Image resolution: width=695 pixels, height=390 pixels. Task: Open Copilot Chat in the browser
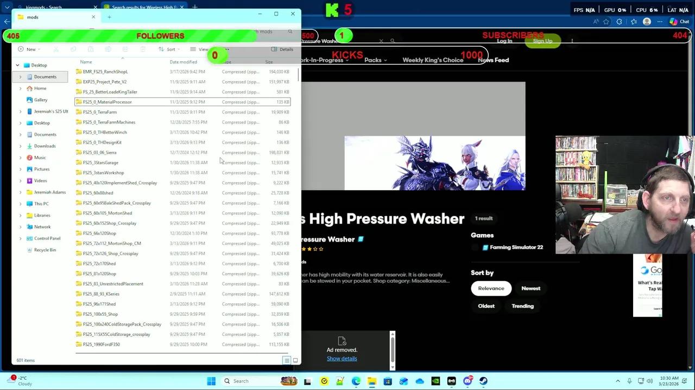pos(679,22)
